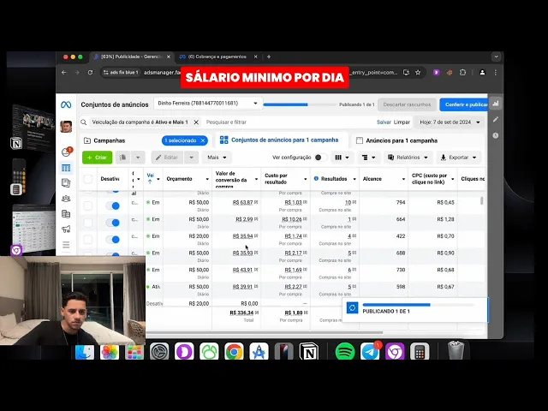Turn off ad set with R$ 35,94 conversion
Viewport: 548px width, 411px height.
click(112, 239)
